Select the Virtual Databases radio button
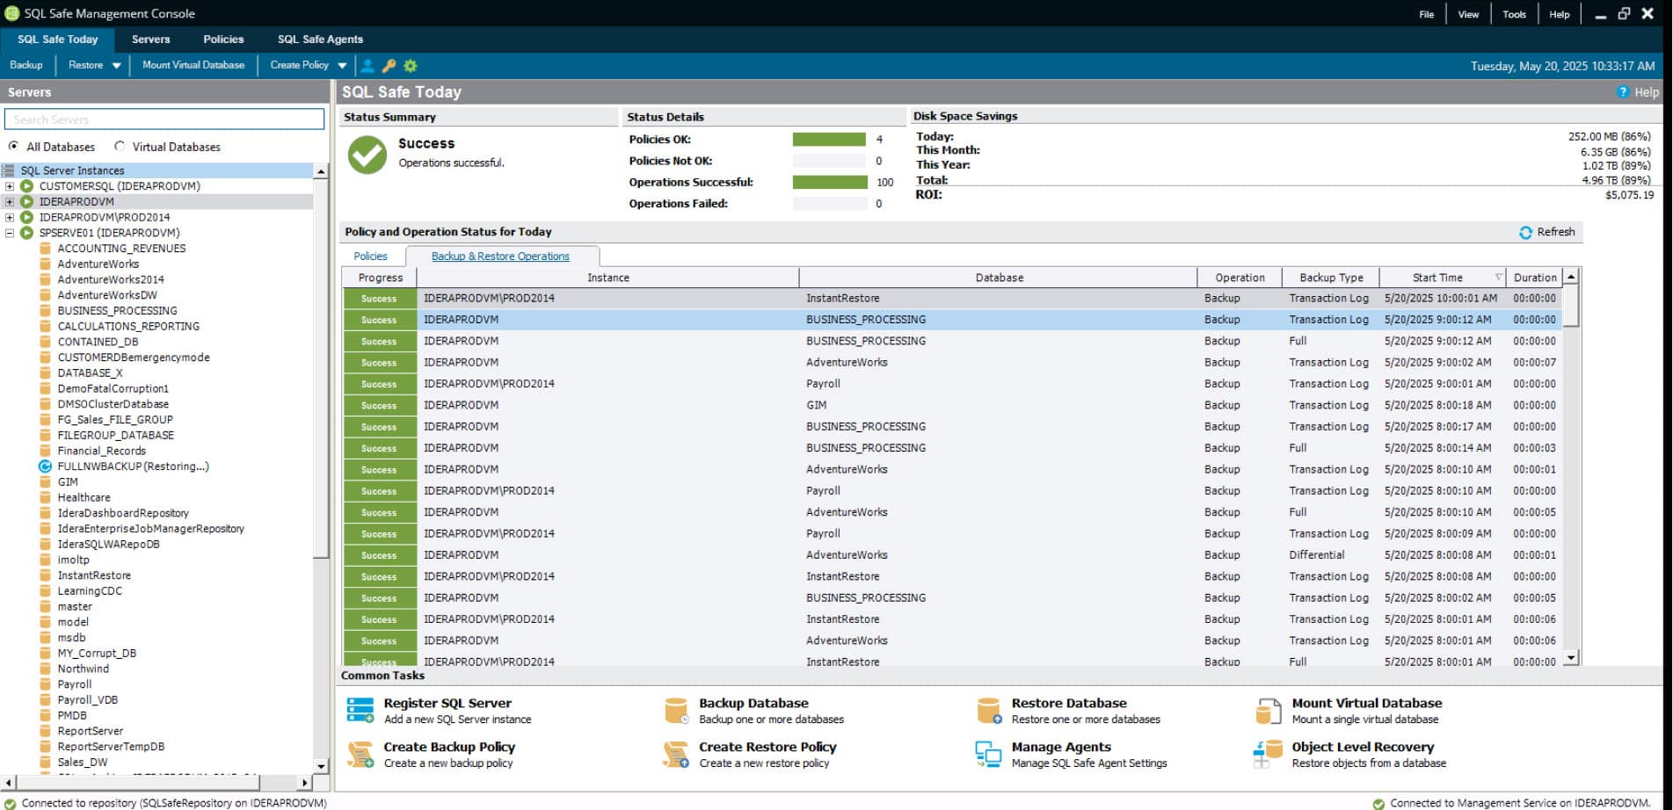Viewport: 1673px width, 810px height. click(120, 147)
